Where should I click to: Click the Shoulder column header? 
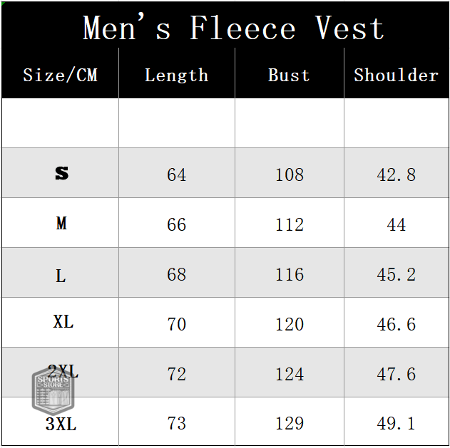pos(396,75)
